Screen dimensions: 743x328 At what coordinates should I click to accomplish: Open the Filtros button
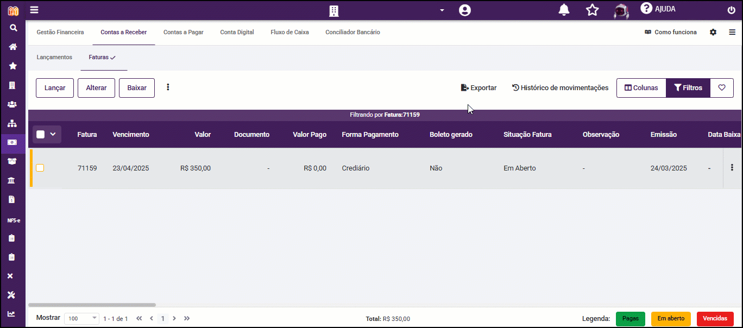[688, 88]
